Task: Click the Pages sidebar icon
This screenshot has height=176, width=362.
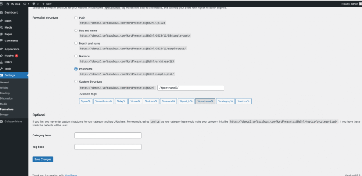Action: 1,34
